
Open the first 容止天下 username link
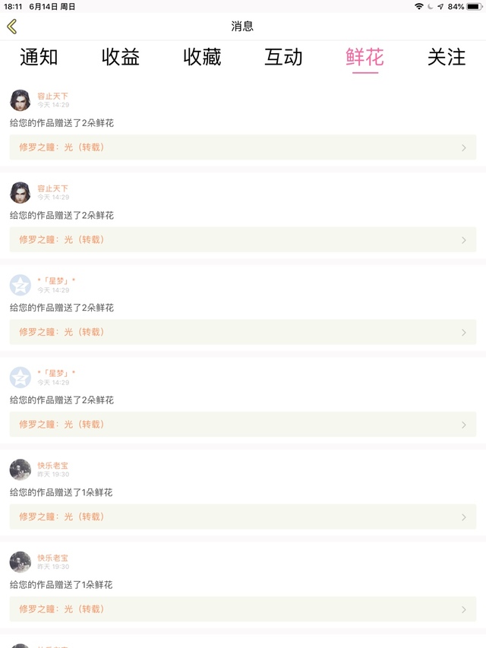pos(53,96)
